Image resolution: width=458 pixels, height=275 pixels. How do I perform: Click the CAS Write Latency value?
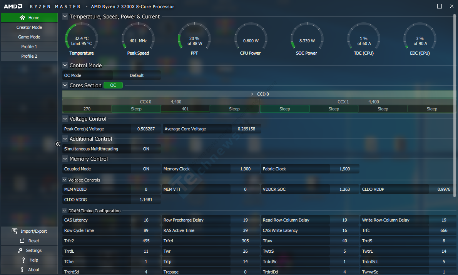(345, 231)
